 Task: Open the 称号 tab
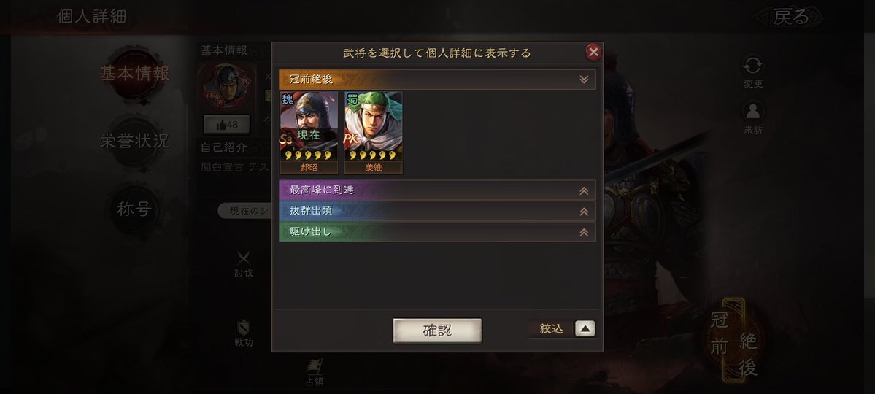134,209
